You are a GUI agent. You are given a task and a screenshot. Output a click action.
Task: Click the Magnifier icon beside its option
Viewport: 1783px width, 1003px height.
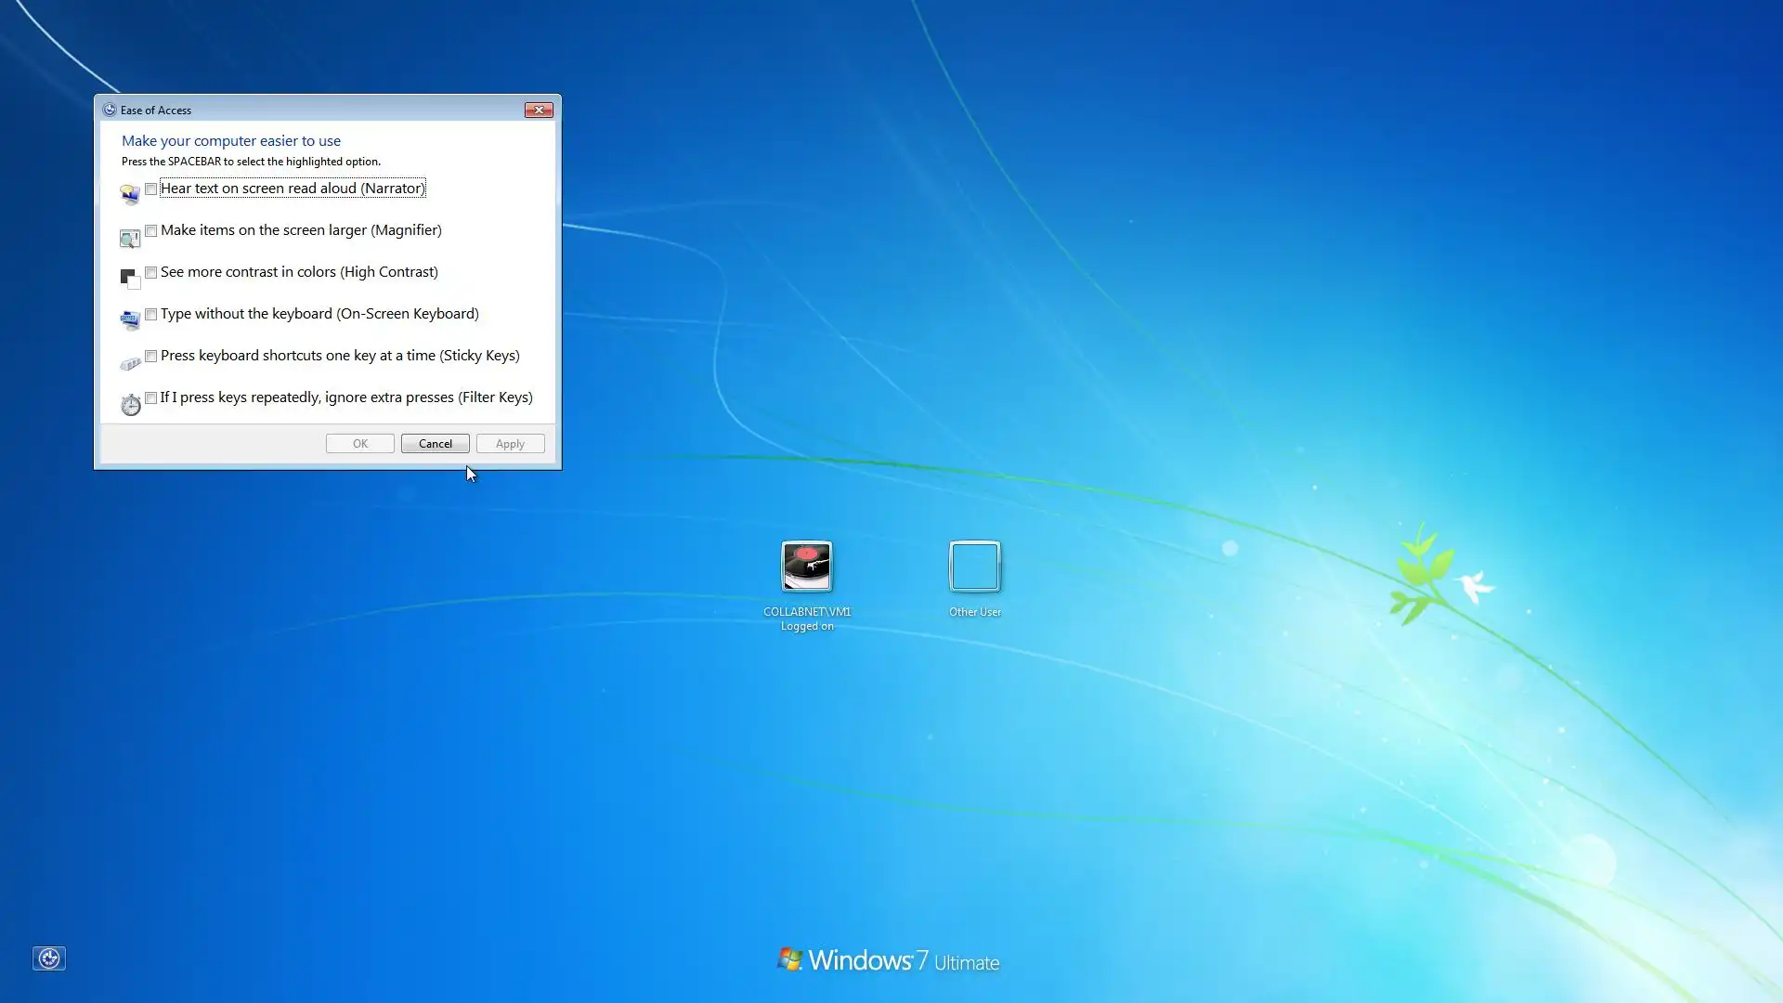coord(130,239)
